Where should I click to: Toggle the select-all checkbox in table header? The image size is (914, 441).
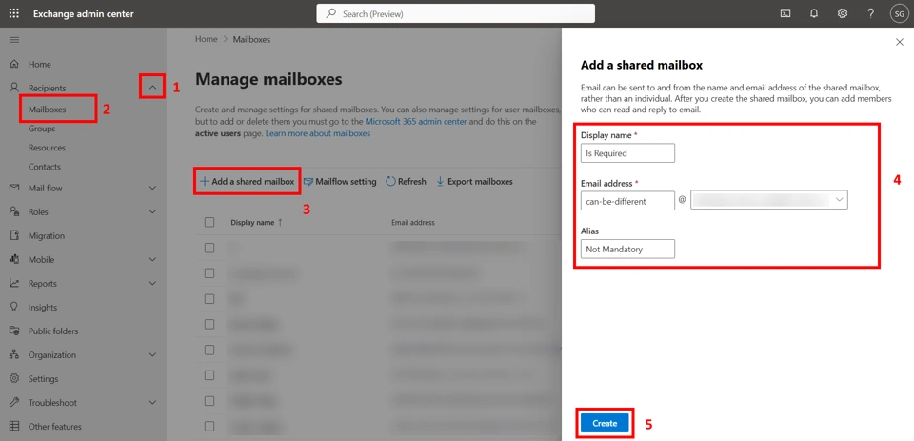click(x=209, y=222)
